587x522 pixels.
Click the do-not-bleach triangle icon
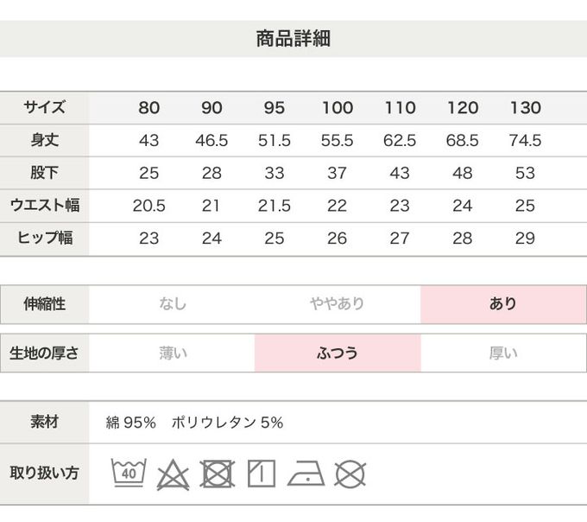pyautogui.click(x=173, y=474)
